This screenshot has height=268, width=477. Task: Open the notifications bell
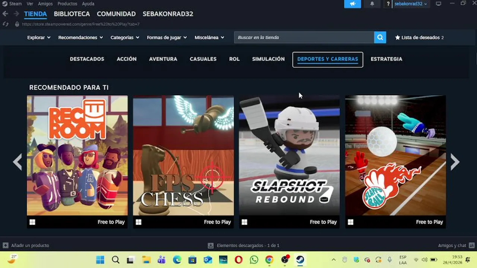(372, 4)
